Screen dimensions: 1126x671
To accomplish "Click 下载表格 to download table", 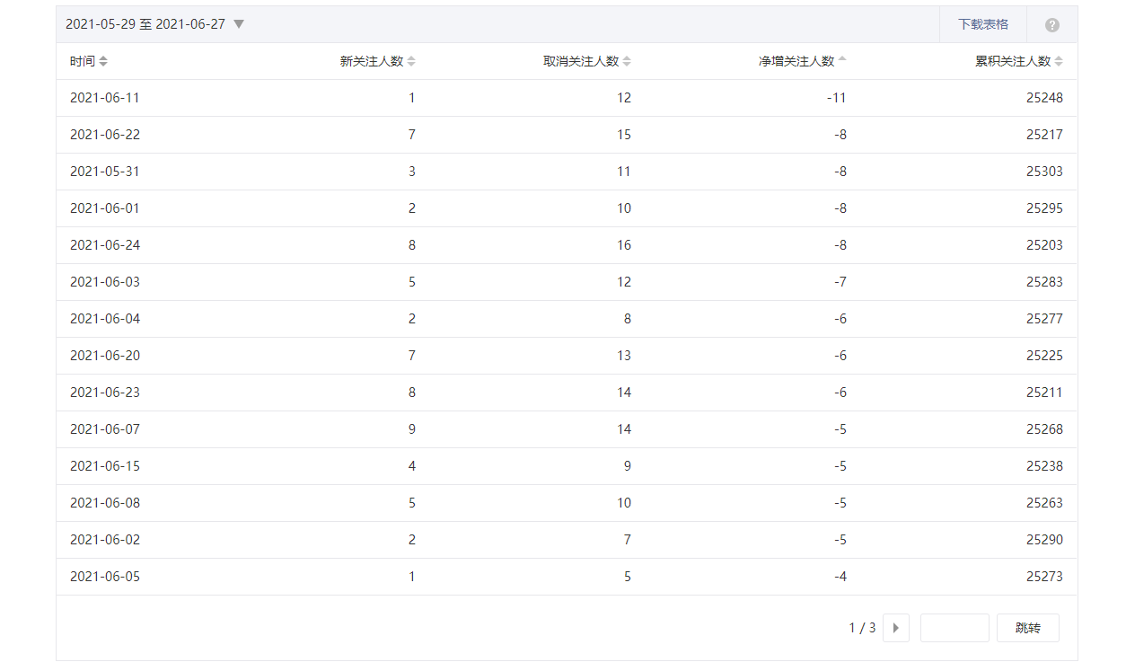I will [983, 24].
